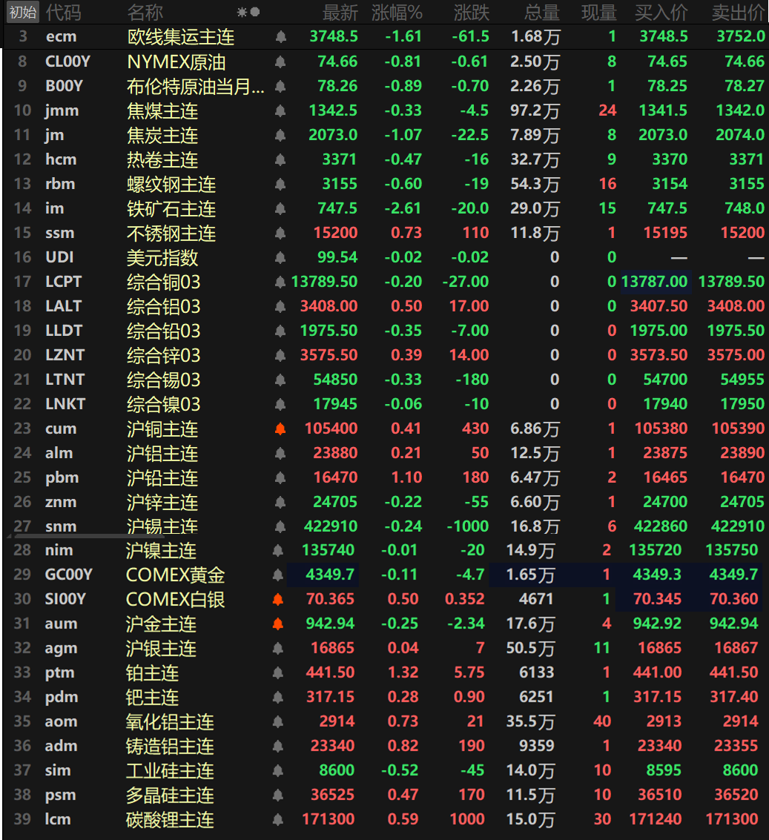Click the orange active bell for COMEX白银
This screenshot has height=840, width=769.
tap(277, 600)
